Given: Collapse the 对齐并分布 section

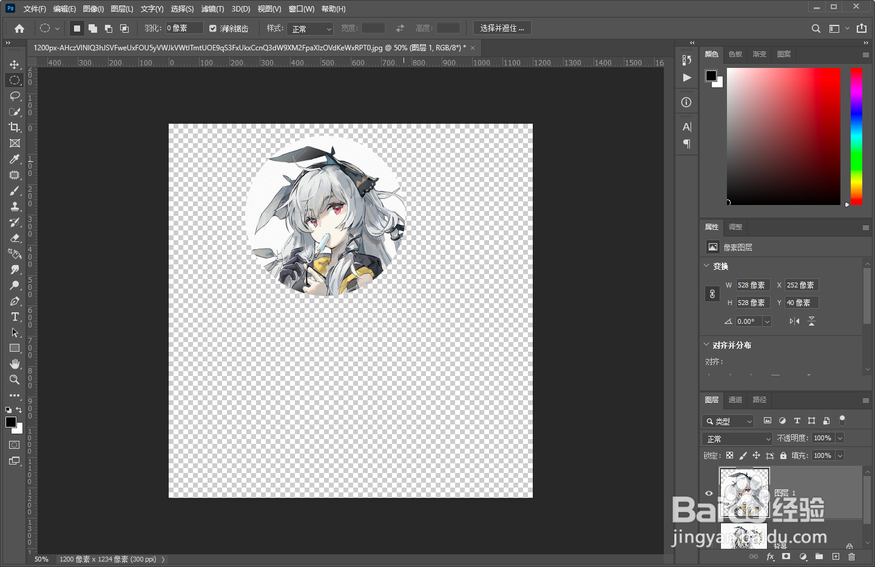Looking at the screenshot, I should 706,344.
